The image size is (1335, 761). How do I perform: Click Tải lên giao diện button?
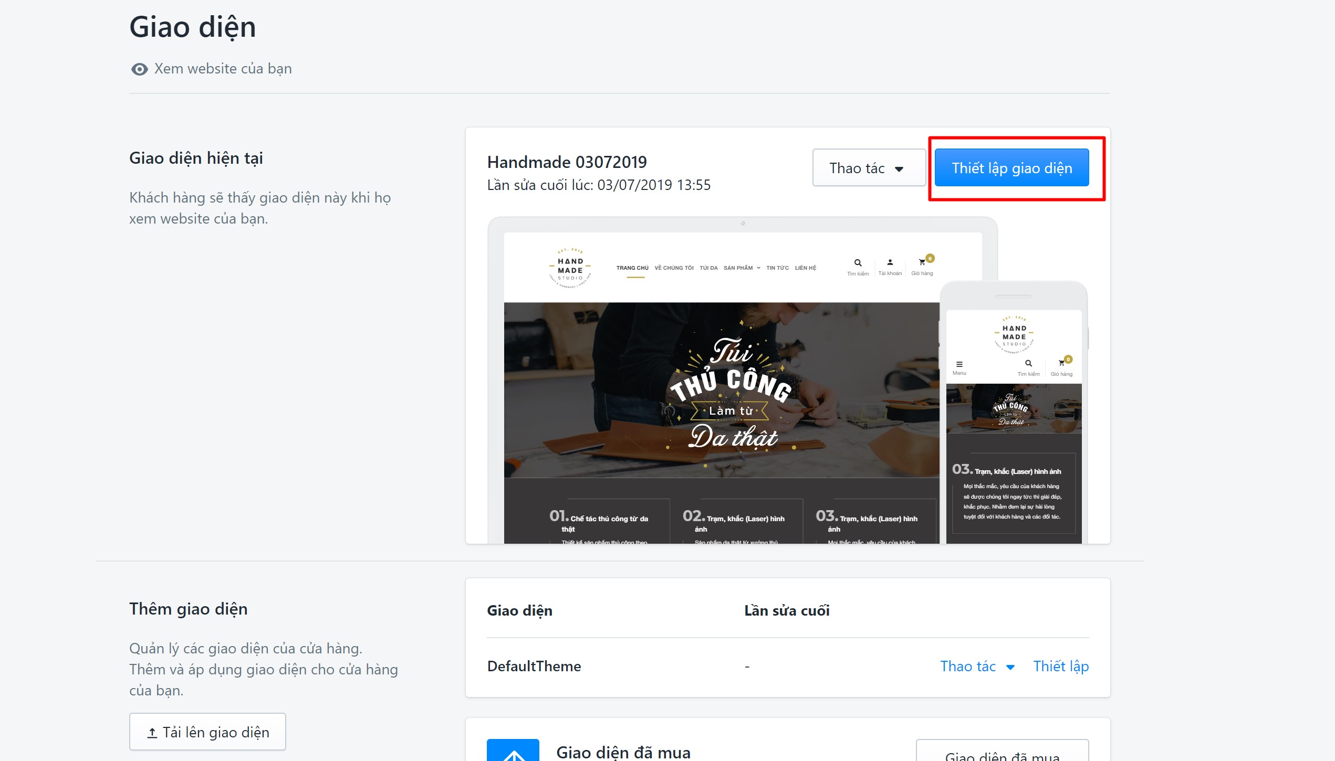click(x=208, y=732)
